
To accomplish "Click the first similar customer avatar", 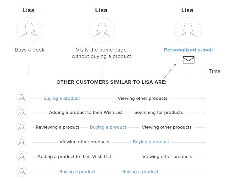I will click(x=22, y=98).
